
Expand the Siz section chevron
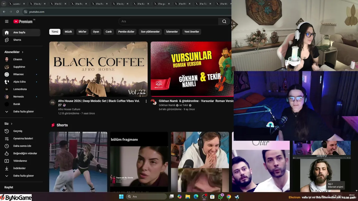point(11,124)
